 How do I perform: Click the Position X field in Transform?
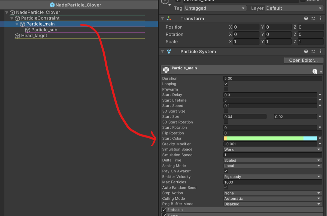pos(246,27)
